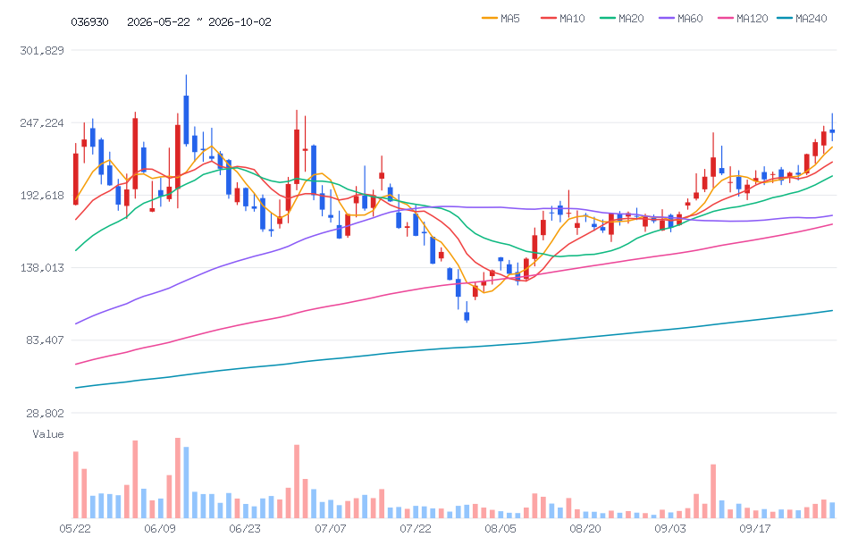Toggle the MA120 legend entry
The width and height of the screenshot is (858, 554).
pos(743,19)
